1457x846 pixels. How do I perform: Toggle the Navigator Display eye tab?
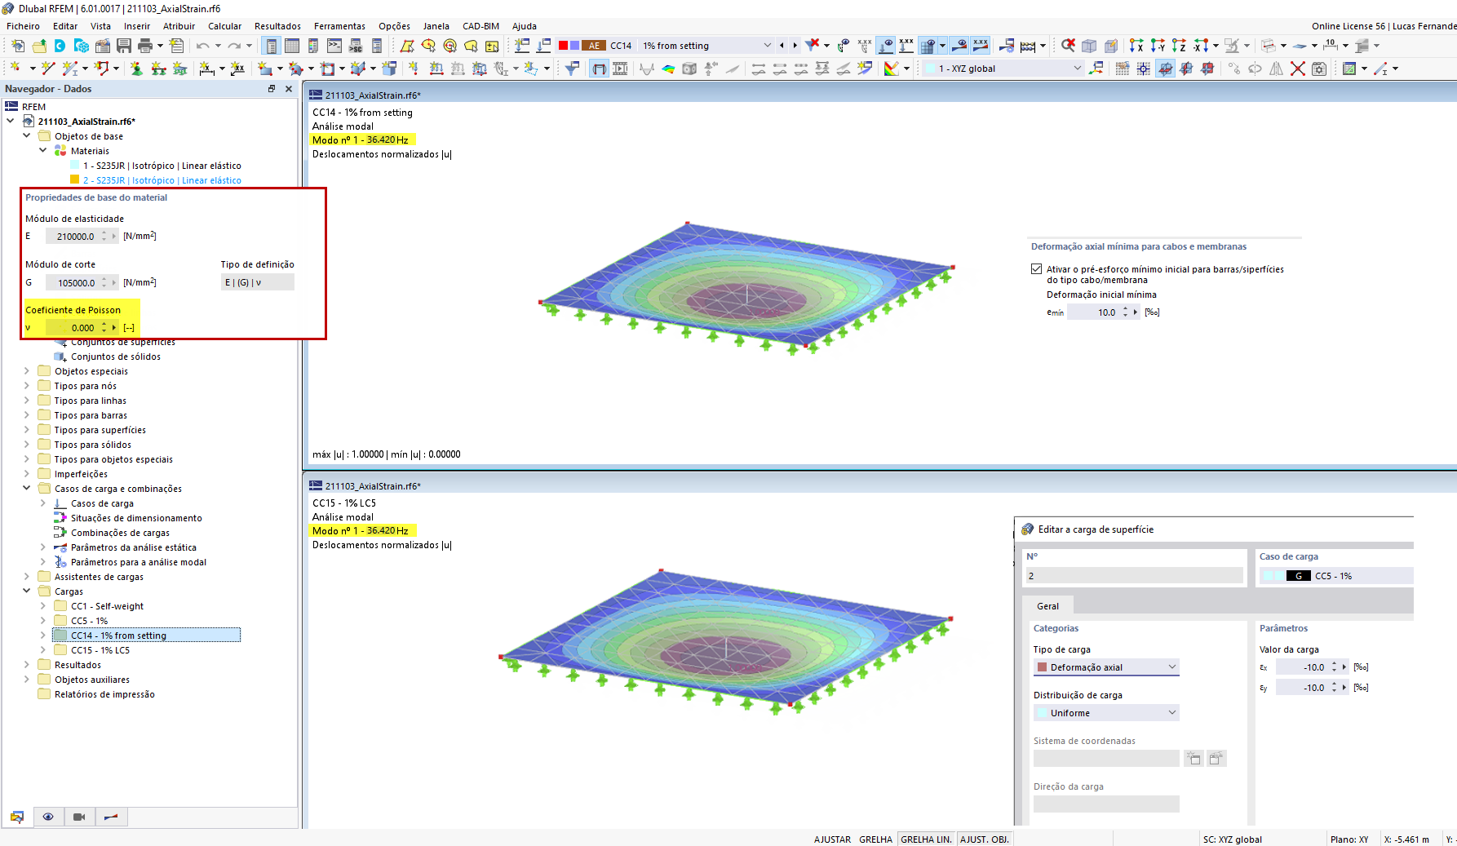coord(48,817)
